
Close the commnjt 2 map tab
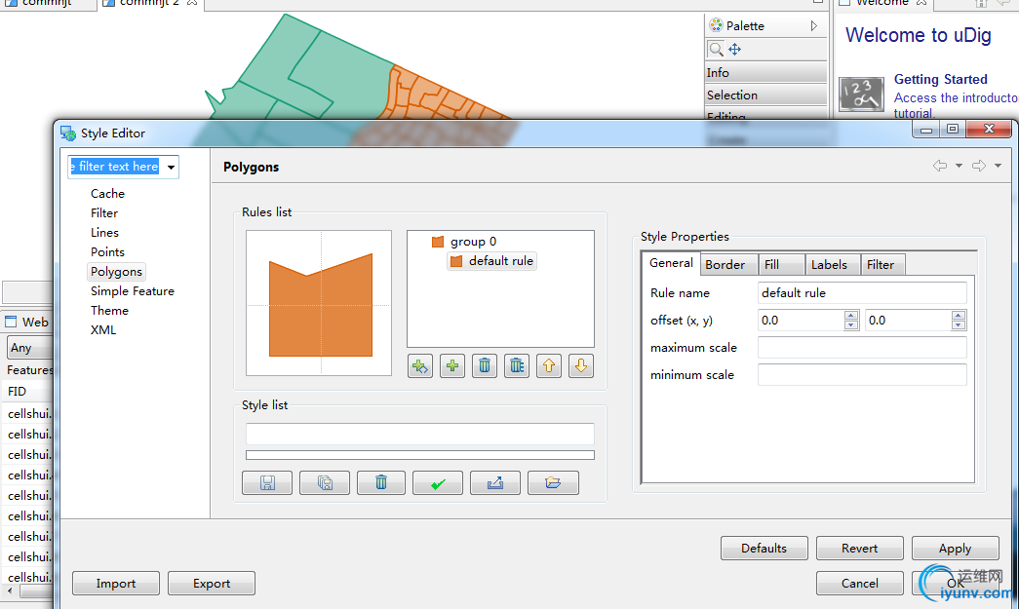point(192,3)
